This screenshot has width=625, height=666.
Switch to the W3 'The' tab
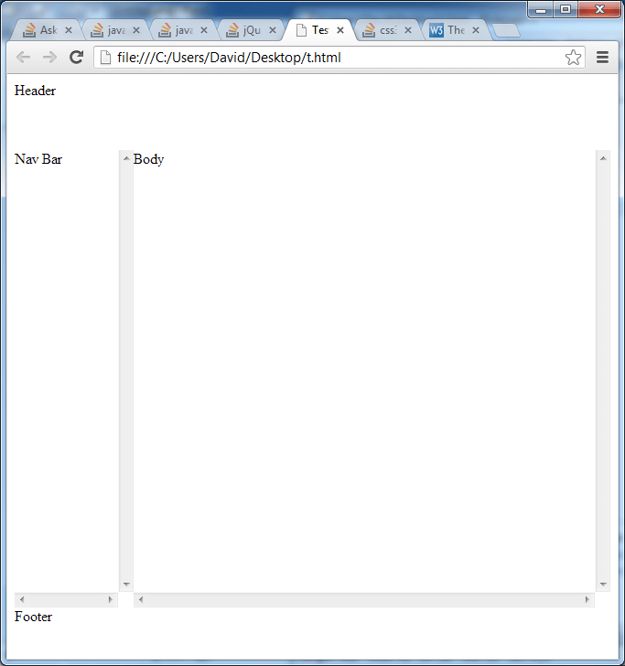click(454, 30)
